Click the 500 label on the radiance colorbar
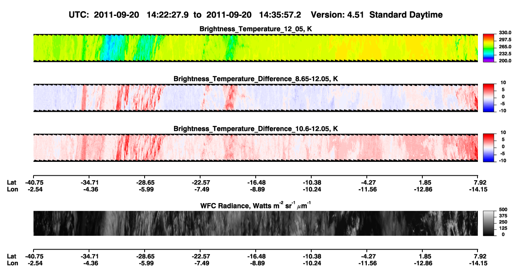This screenshot has height=272, width=531. pyautogui.click(x=503, y=209)
